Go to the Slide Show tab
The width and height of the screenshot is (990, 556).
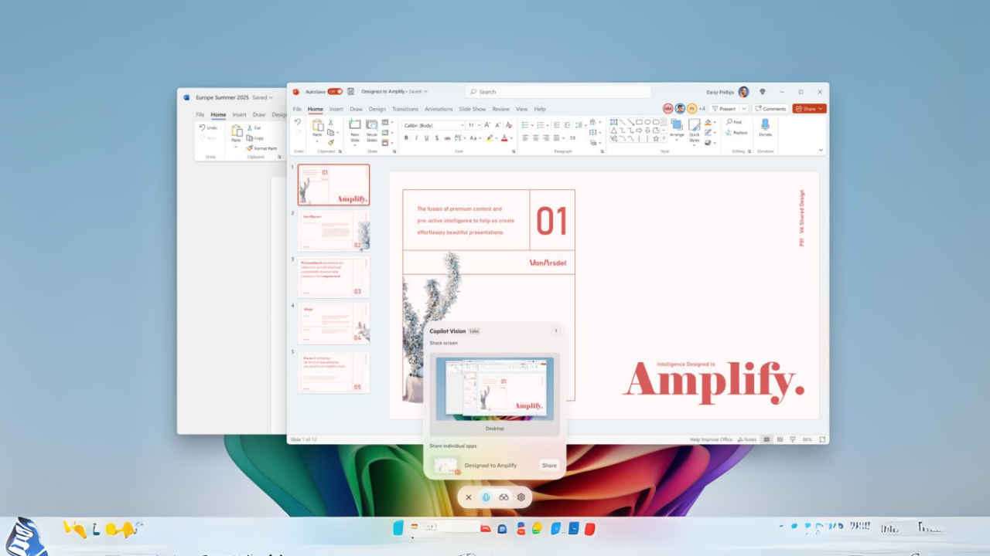(x=473, y=109)
